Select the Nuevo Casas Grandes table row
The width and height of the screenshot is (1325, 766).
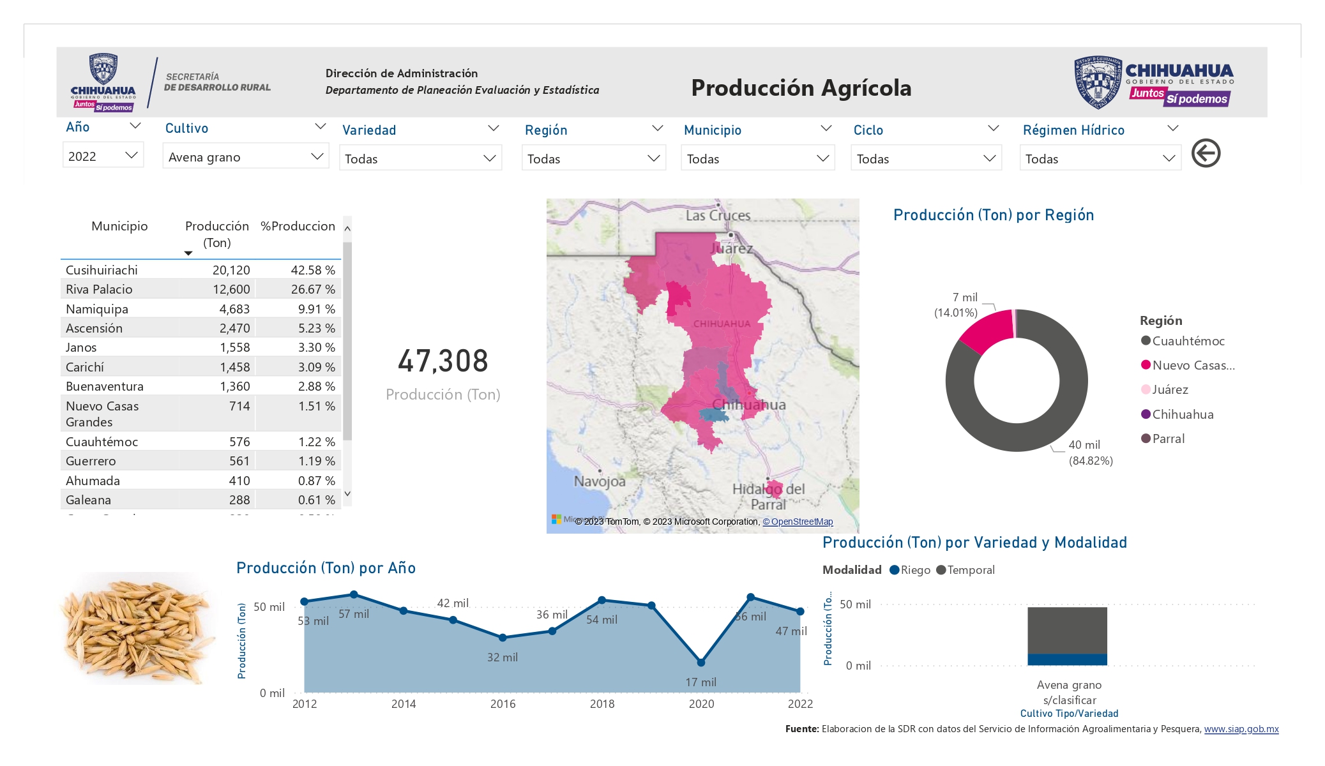pyautogui.click(x=201, y=414)
